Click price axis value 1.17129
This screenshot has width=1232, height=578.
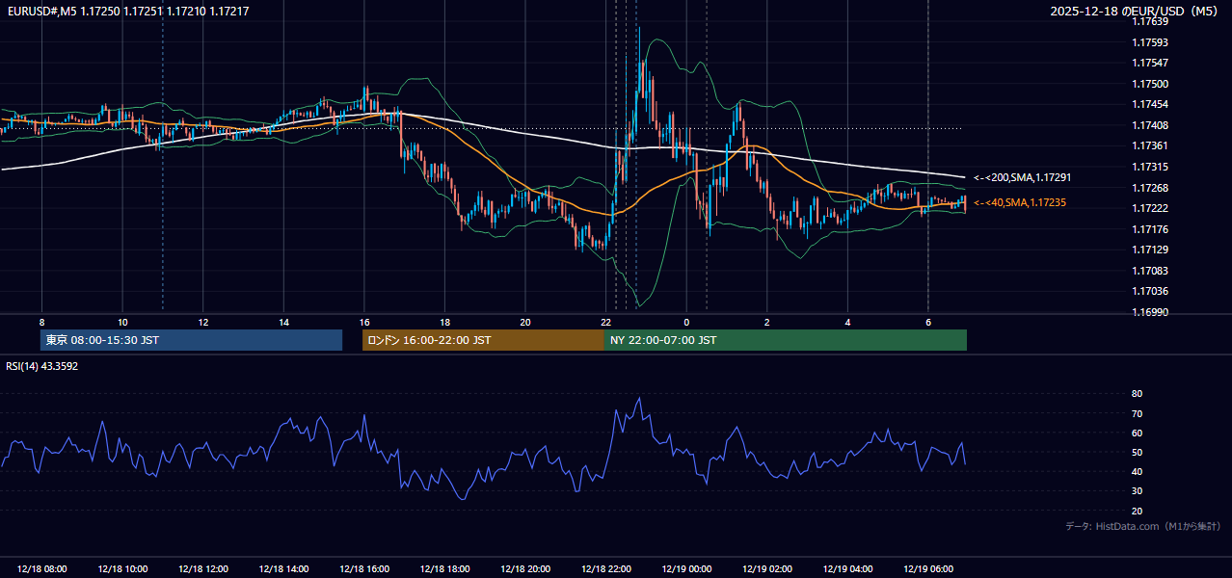[x=1149, y=250]
